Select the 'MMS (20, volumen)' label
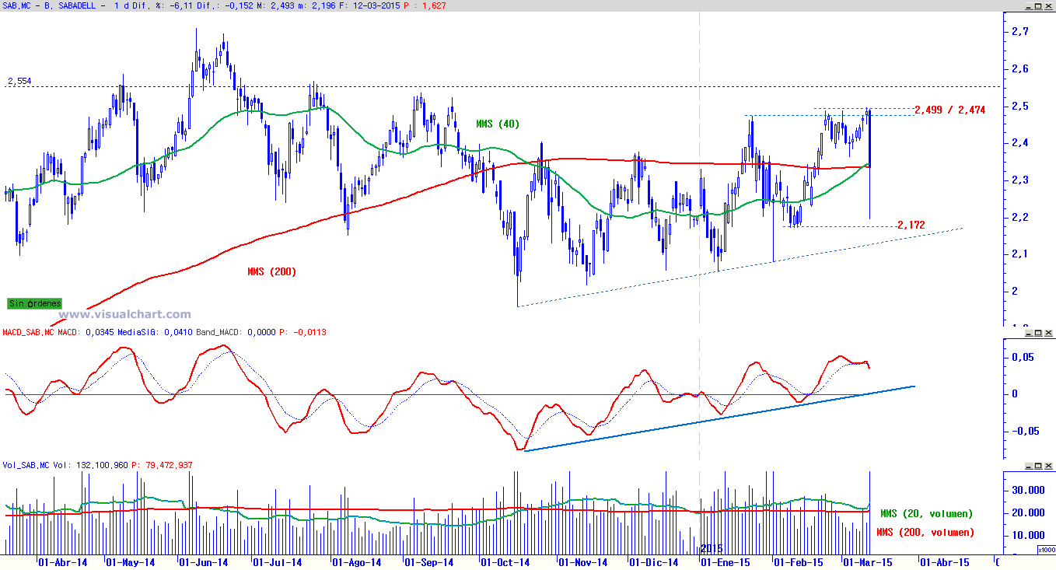Screen dimensions: 1056x570 (926, 513)
